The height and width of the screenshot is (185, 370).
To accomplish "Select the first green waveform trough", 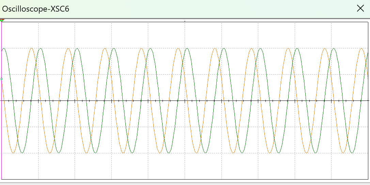I will [x=22, y=153].
